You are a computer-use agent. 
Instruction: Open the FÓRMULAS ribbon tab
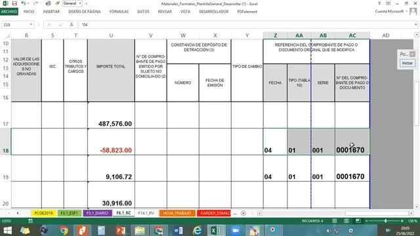[x=119, y=12]
